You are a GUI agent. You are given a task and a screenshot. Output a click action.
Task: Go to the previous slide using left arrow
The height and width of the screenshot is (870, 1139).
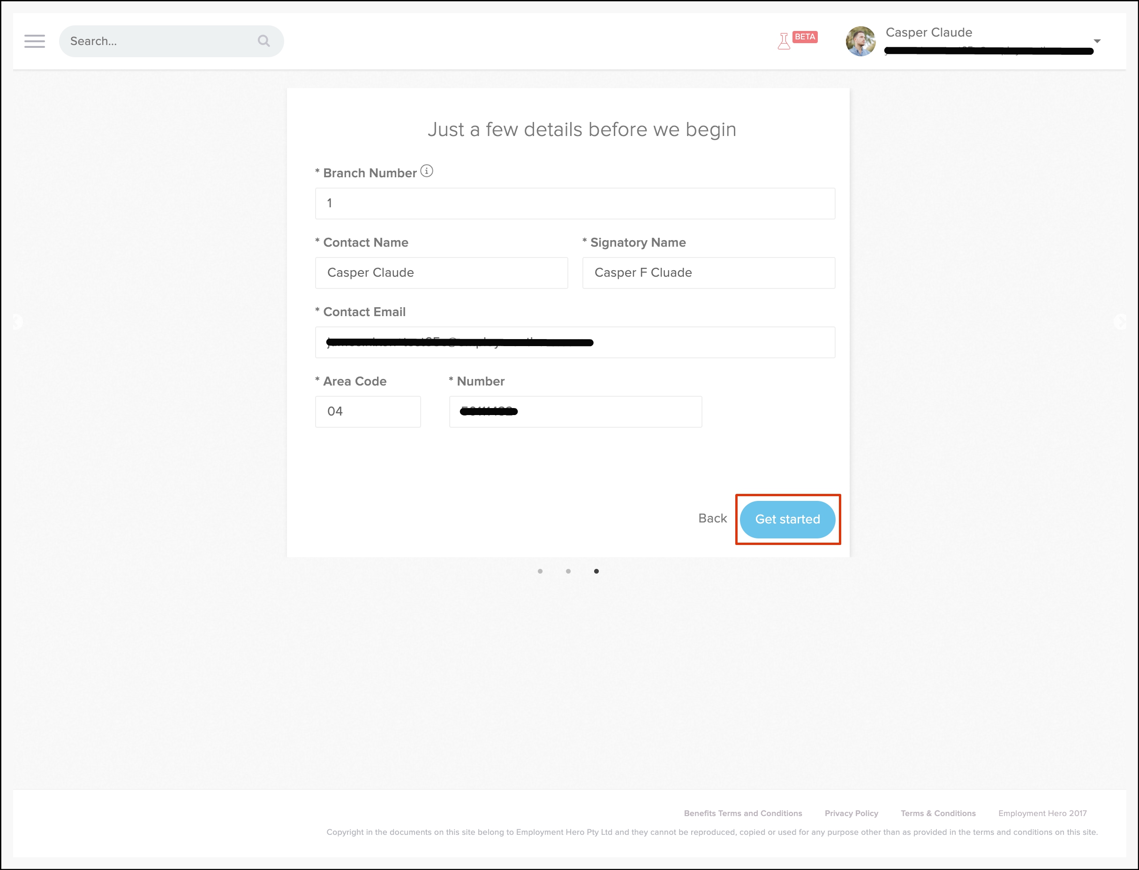point(18,322)
